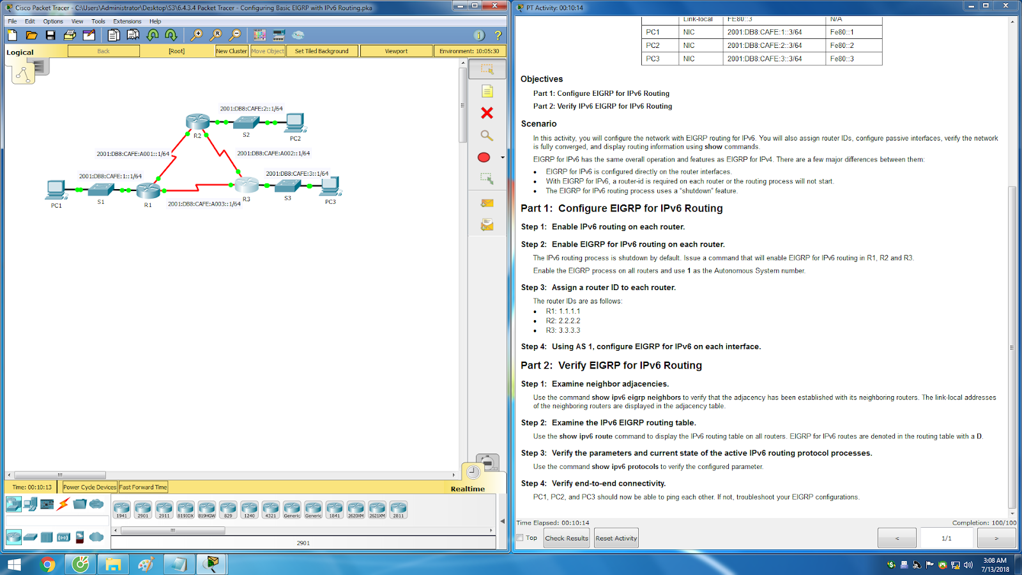Select the red ellipse drawing tool

pos(484,157)
